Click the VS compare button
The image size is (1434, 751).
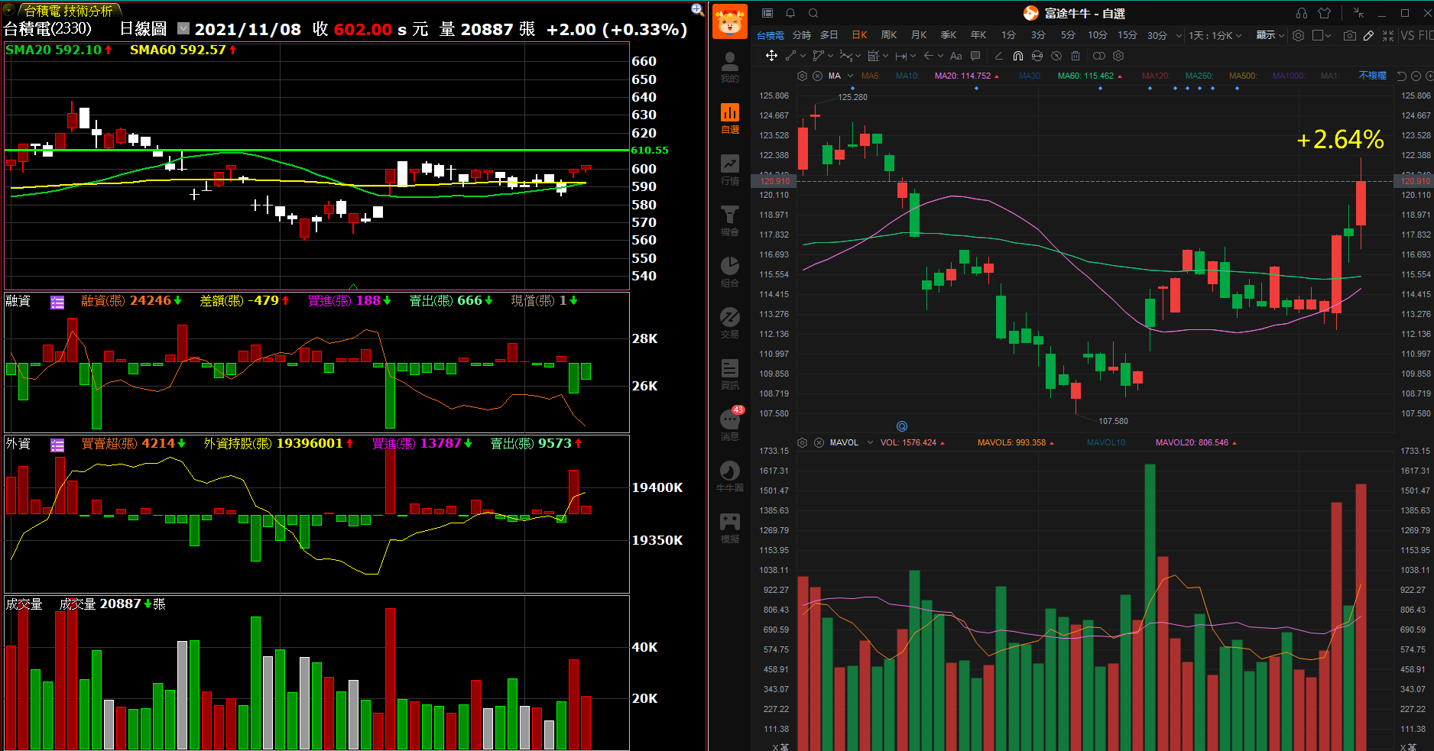click(1407, 36)
